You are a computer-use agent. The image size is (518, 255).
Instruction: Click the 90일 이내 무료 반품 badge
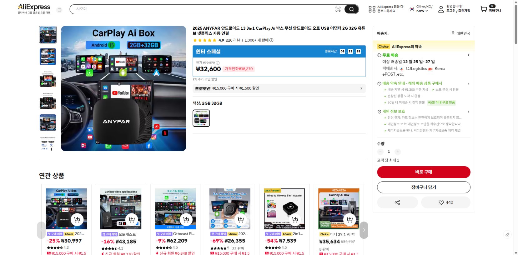point(441,102)
